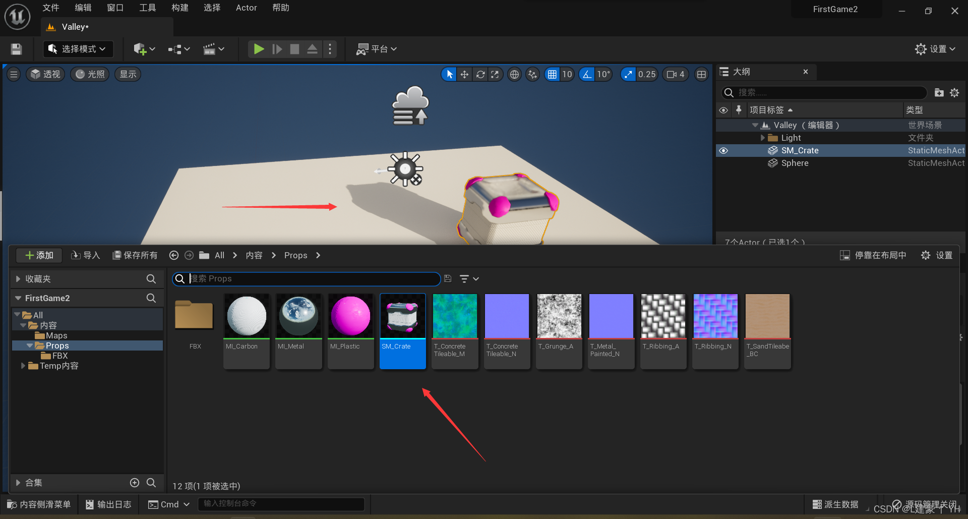Eject from the player controller

coord(312,49)
